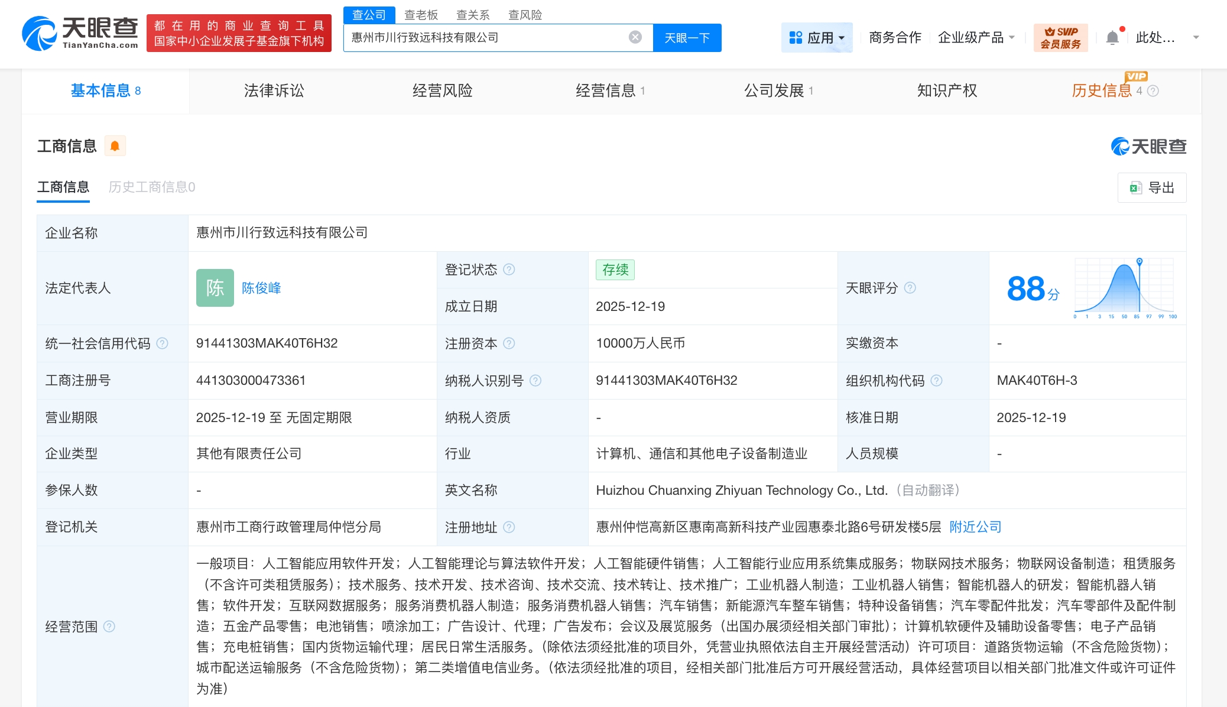Open the user account dropdown arrow
1227x707 pixels.
[1196, 38]
